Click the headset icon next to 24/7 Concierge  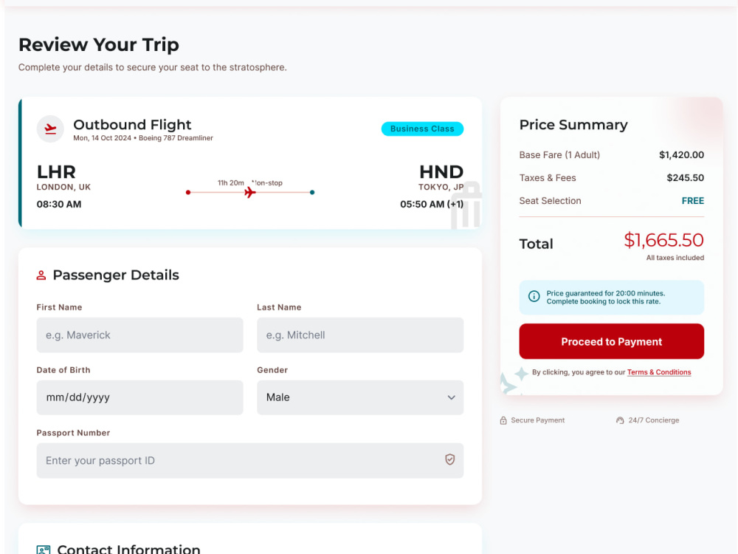click(620, 420)
